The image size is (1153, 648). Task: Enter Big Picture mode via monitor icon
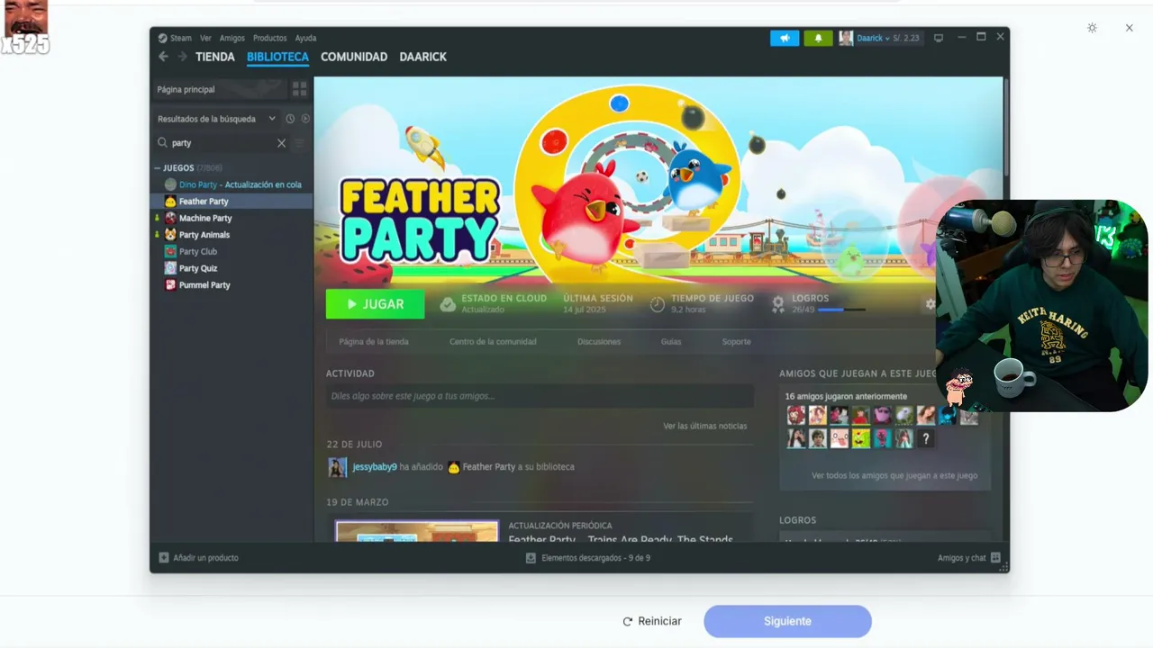(939, 38)
